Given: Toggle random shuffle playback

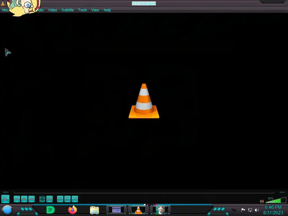Looking at the screenshot, I should click(x=75, y=199).
